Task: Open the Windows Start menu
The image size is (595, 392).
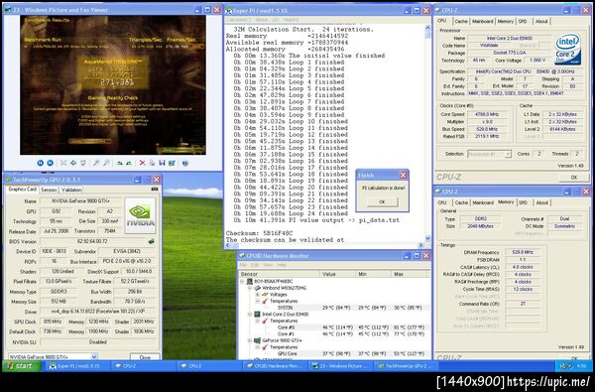Action: coord(21,366)
